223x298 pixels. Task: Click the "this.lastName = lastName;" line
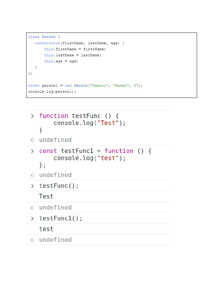(73, 55)
